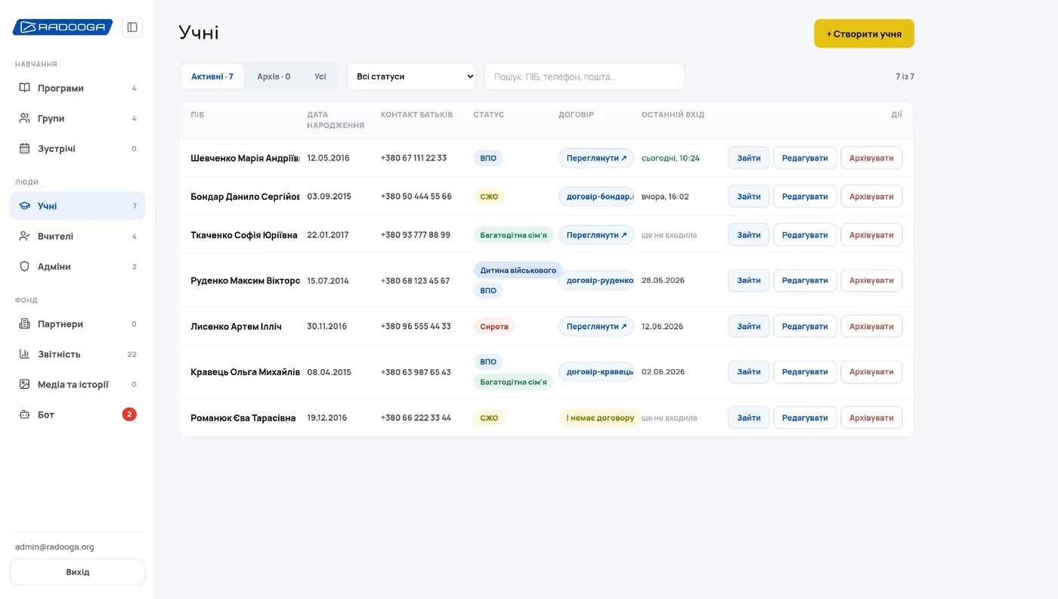Open Адміни via its shield icon

(x=25, y=266)
